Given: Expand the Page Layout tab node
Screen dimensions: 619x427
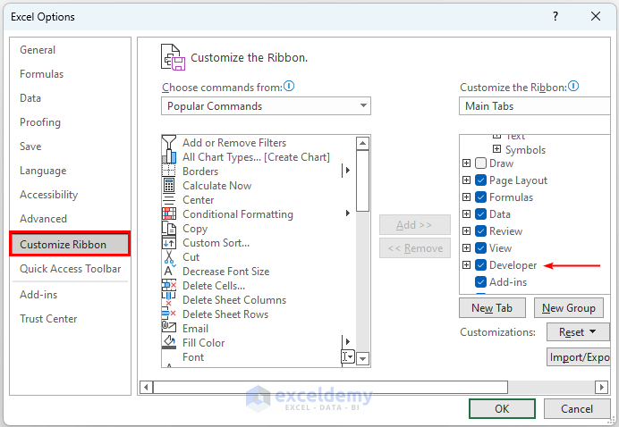Looking at the screenshot, I should point(466,180).
